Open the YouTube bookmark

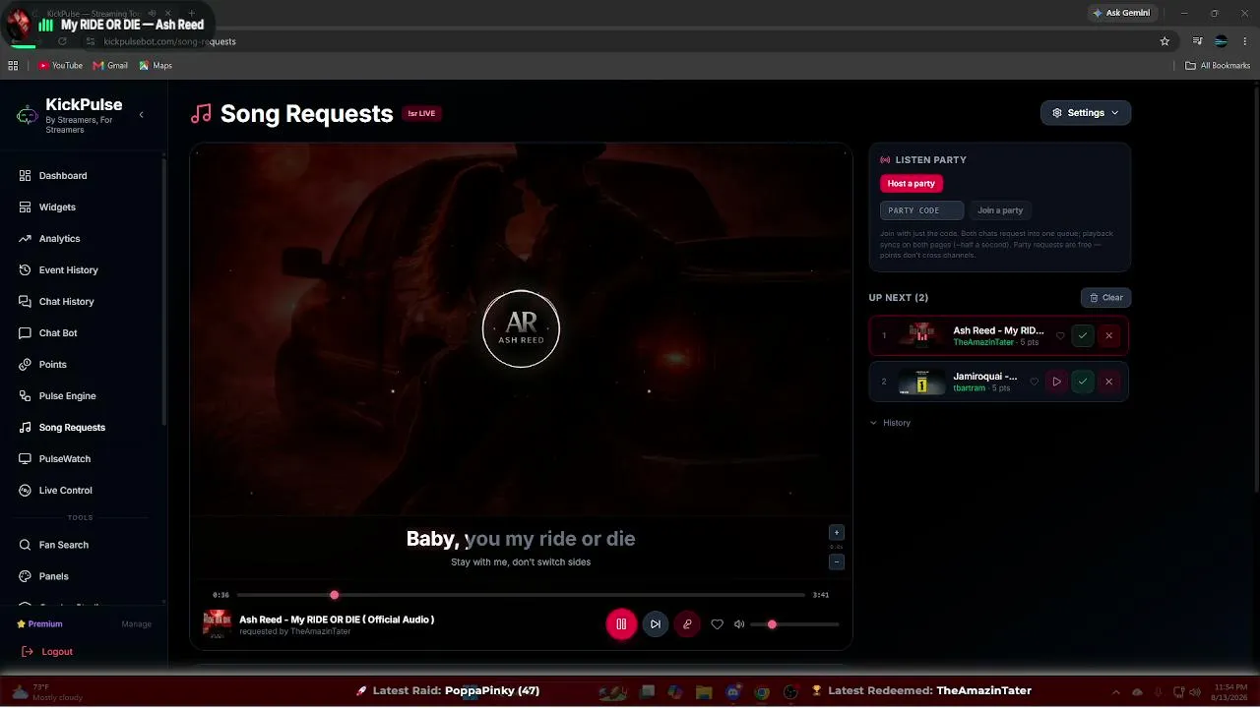(60, 66)
